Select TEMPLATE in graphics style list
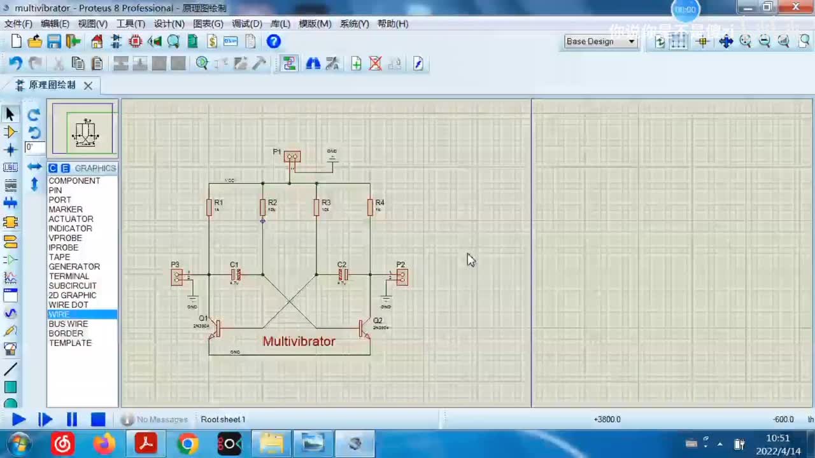This screenshot has height=458, width=815. point(70,343)
